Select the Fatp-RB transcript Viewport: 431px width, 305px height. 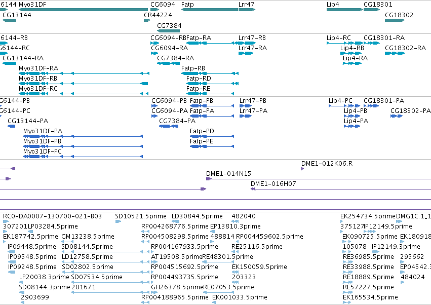coord(210,73)
